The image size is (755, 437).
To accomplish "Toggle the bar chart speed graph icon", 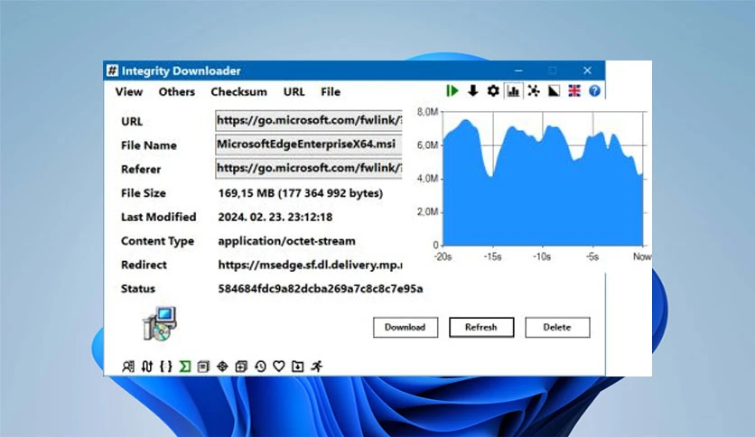I will coord(513,90).
